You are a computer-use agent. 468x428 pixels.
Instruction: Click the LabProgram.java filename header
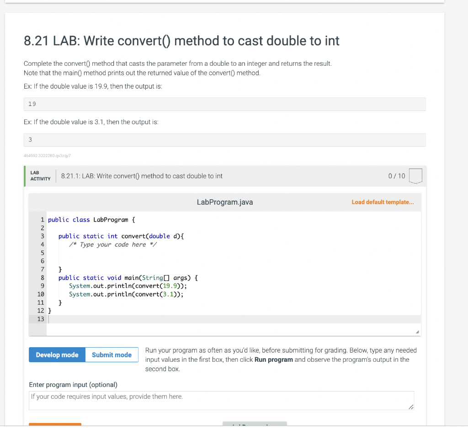click(x=224, y=202)
